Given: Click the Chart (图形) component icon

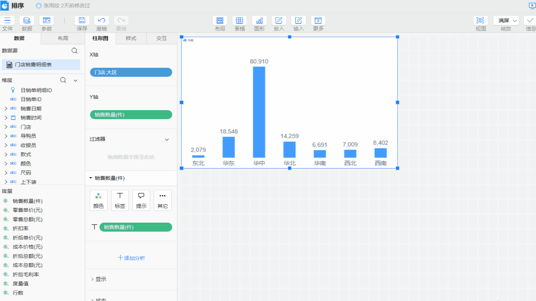Looking at the screenshot, I should [x=259, y=21].
